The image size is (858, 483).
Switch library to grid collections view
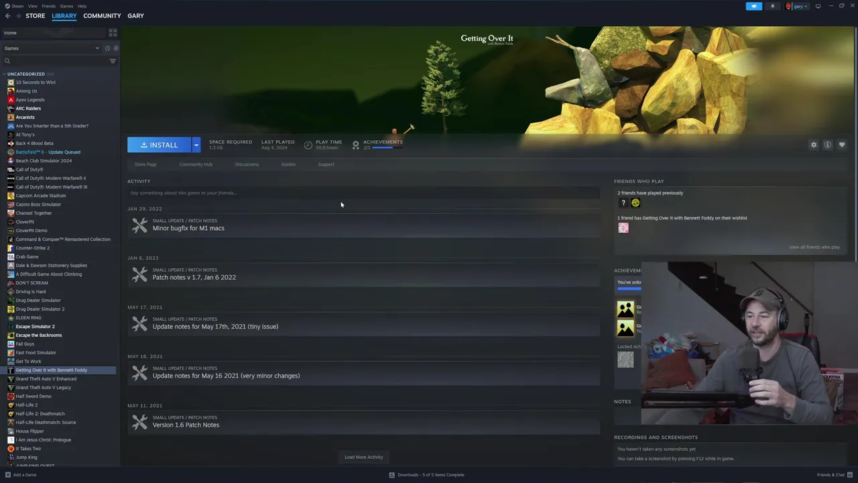113,32
